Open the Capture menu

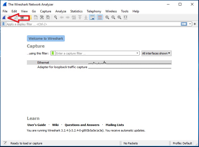click(x=46, y=11)
